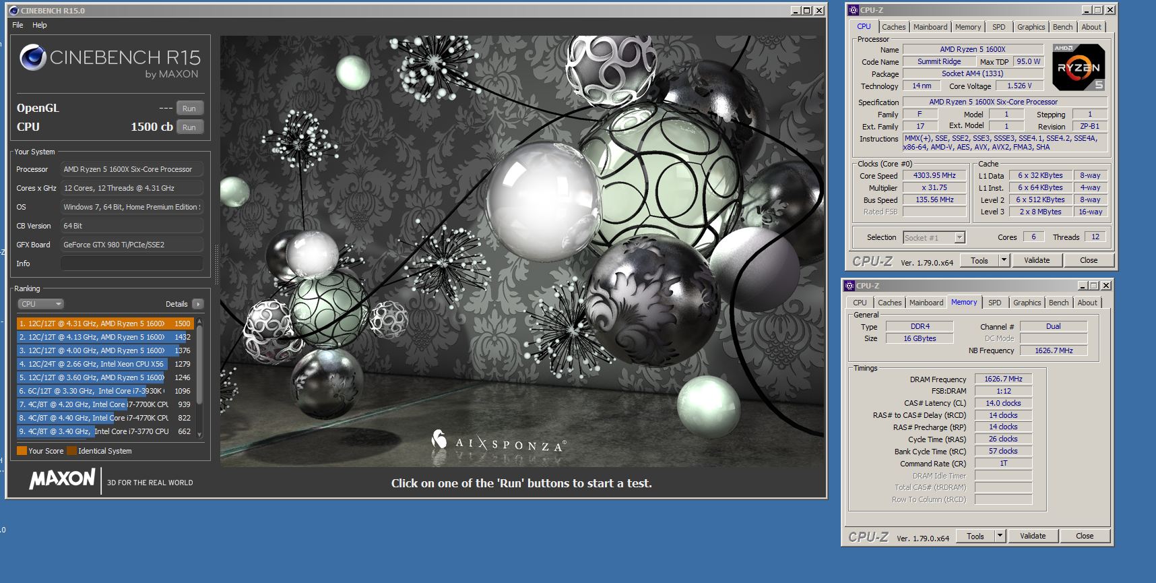Select Caches tab in lower CPU-Z window

point(890,303)
